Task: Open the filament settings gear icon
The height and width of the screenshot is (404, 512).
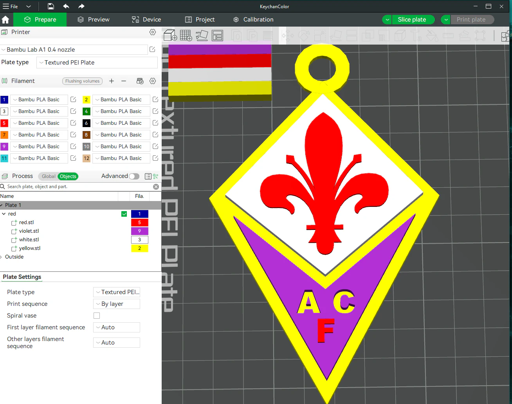Action: [x=153, y=81]
